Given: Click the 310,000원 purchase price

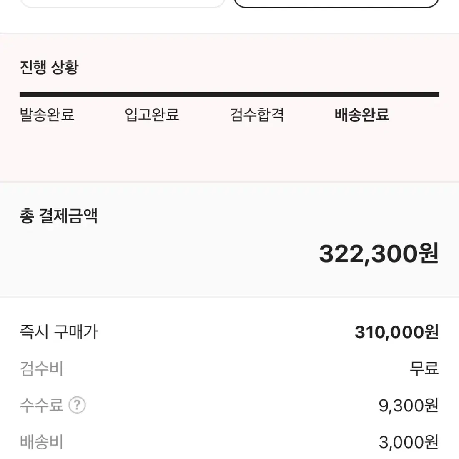Looking at the screenshot, I should pos(396,332).
